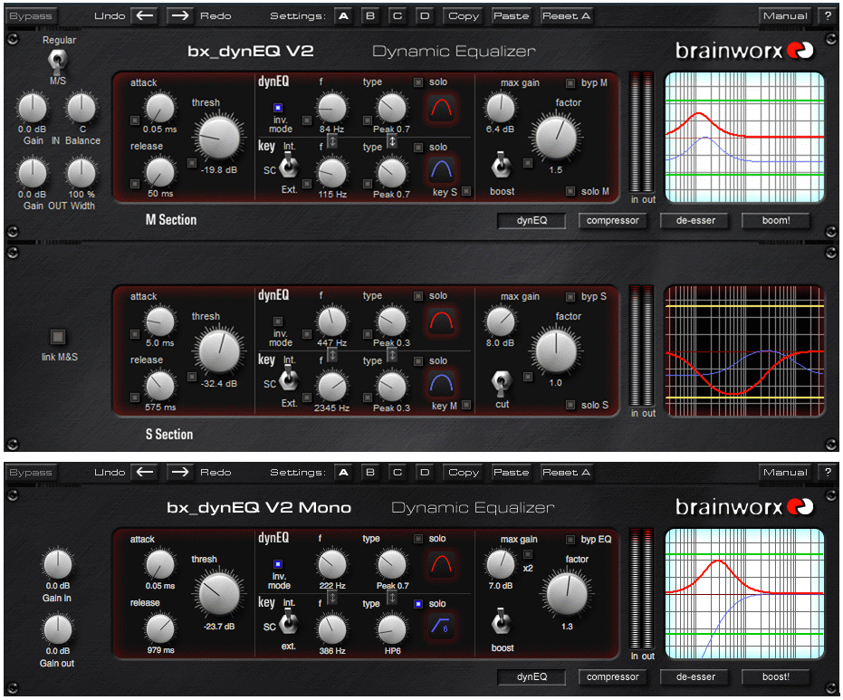
Task: Toggle byp EQ checkbox in Mono window
Action: pyautogui.click(x=570, y=539)
